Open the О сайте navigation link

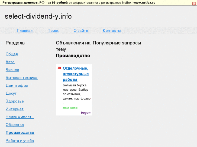coord(81,30)
